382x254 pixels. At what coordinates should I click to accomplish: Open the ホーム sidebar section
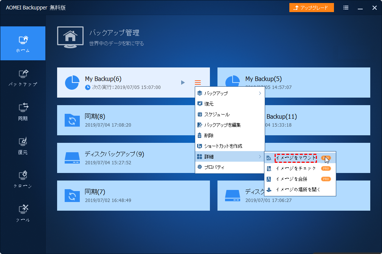coord(23,43)
